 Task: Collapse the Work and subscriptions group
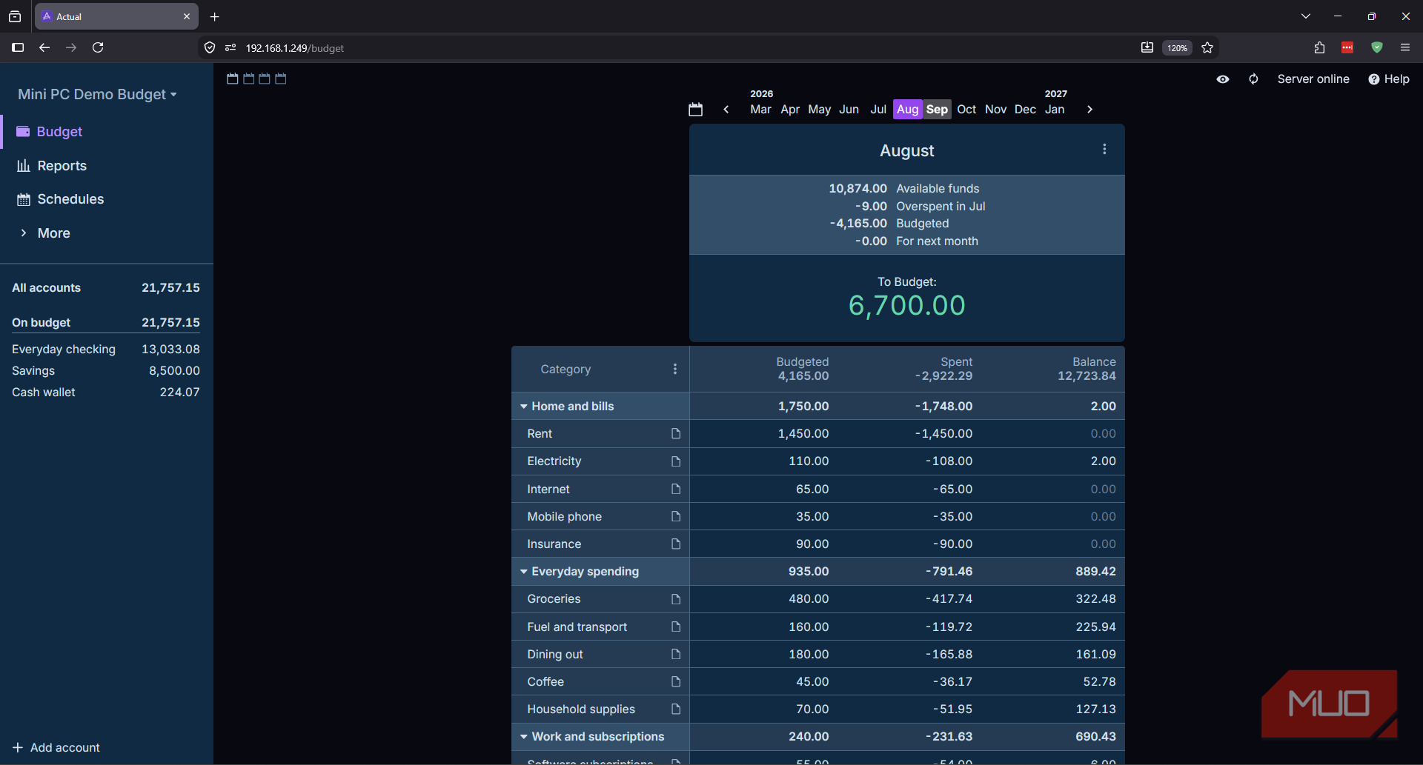(524, 737)
